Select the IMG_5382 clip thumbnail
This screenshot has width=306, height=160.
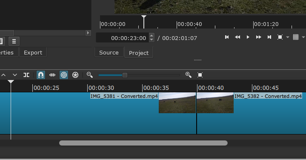point(215,103)
